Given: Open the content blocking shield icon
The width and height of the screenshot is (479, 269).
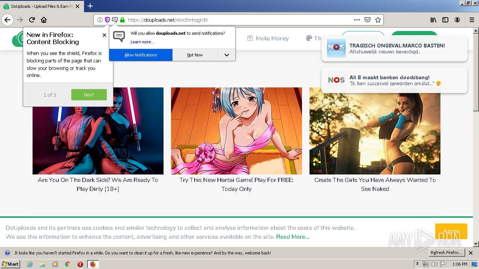Looking at the screenshot, I should point(107,20).
